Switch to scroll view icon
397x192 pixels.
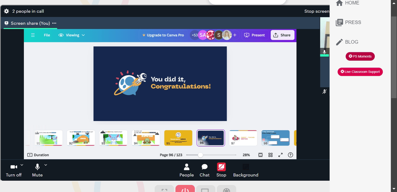pyautogui.click(x=260, y=155)
